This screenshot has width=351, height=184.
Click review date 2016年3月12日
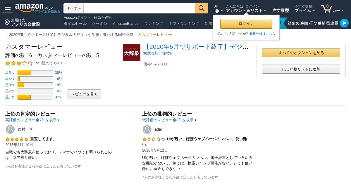[x=155, y=150]
